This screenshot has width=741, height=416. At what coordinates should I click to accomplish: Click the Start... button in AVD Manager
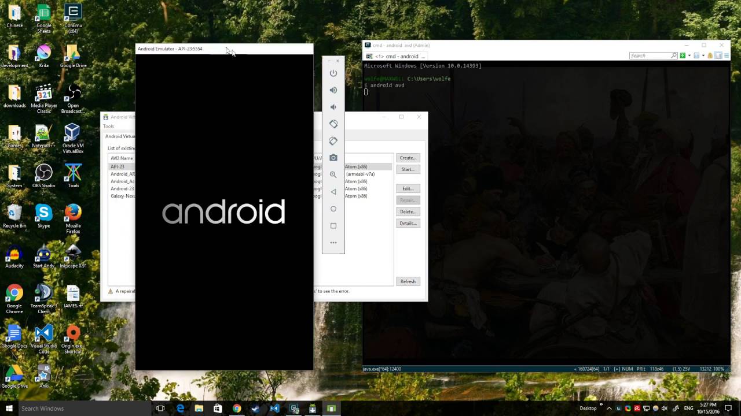point(408,169)
